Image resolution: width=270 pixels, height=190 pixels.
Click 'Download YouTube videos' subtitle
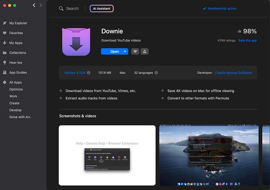(x=121, y=40)
